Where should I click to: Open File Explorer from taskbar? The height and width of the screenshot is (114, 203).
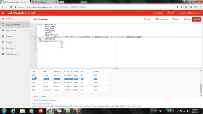pyautogui.click(x=23, y=111)
